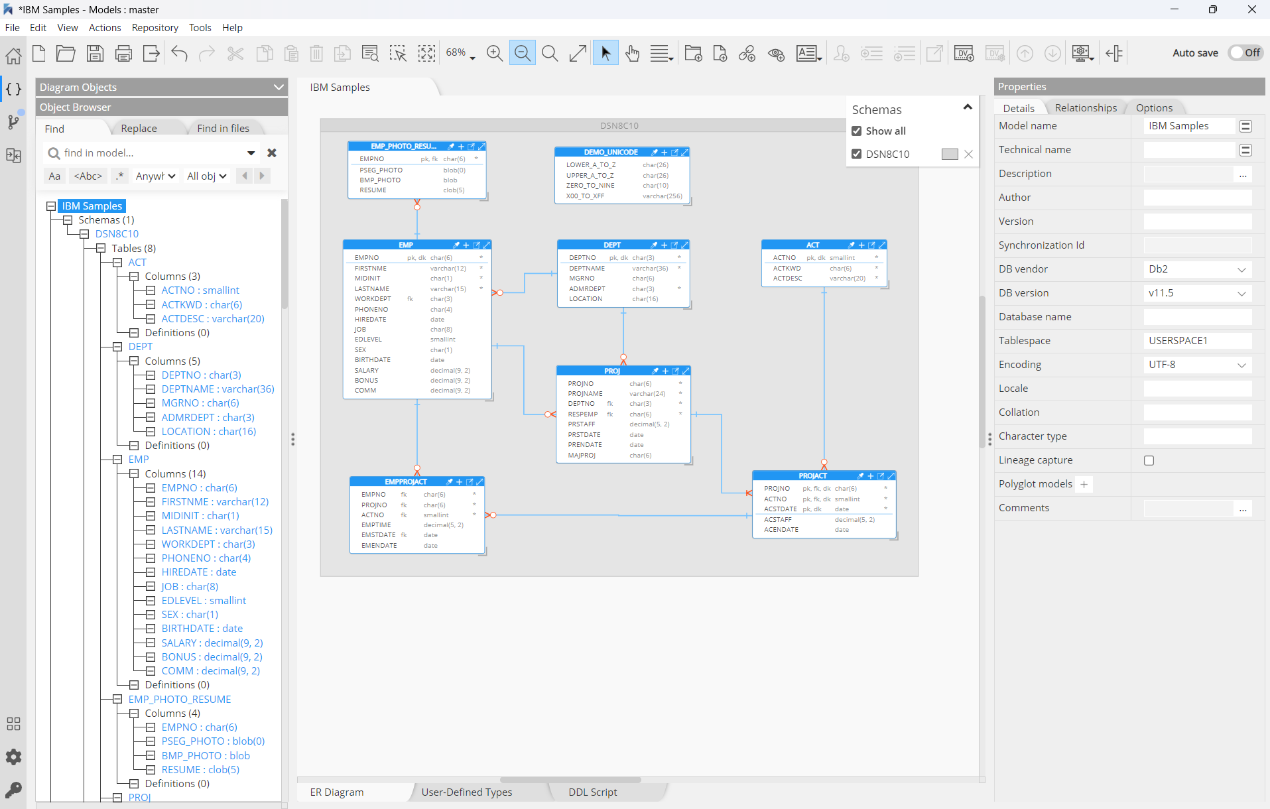1270x809 pixels.
Task: Collapse the EMP table tree node
Action: pyautogui.click(x=117, y=460)
